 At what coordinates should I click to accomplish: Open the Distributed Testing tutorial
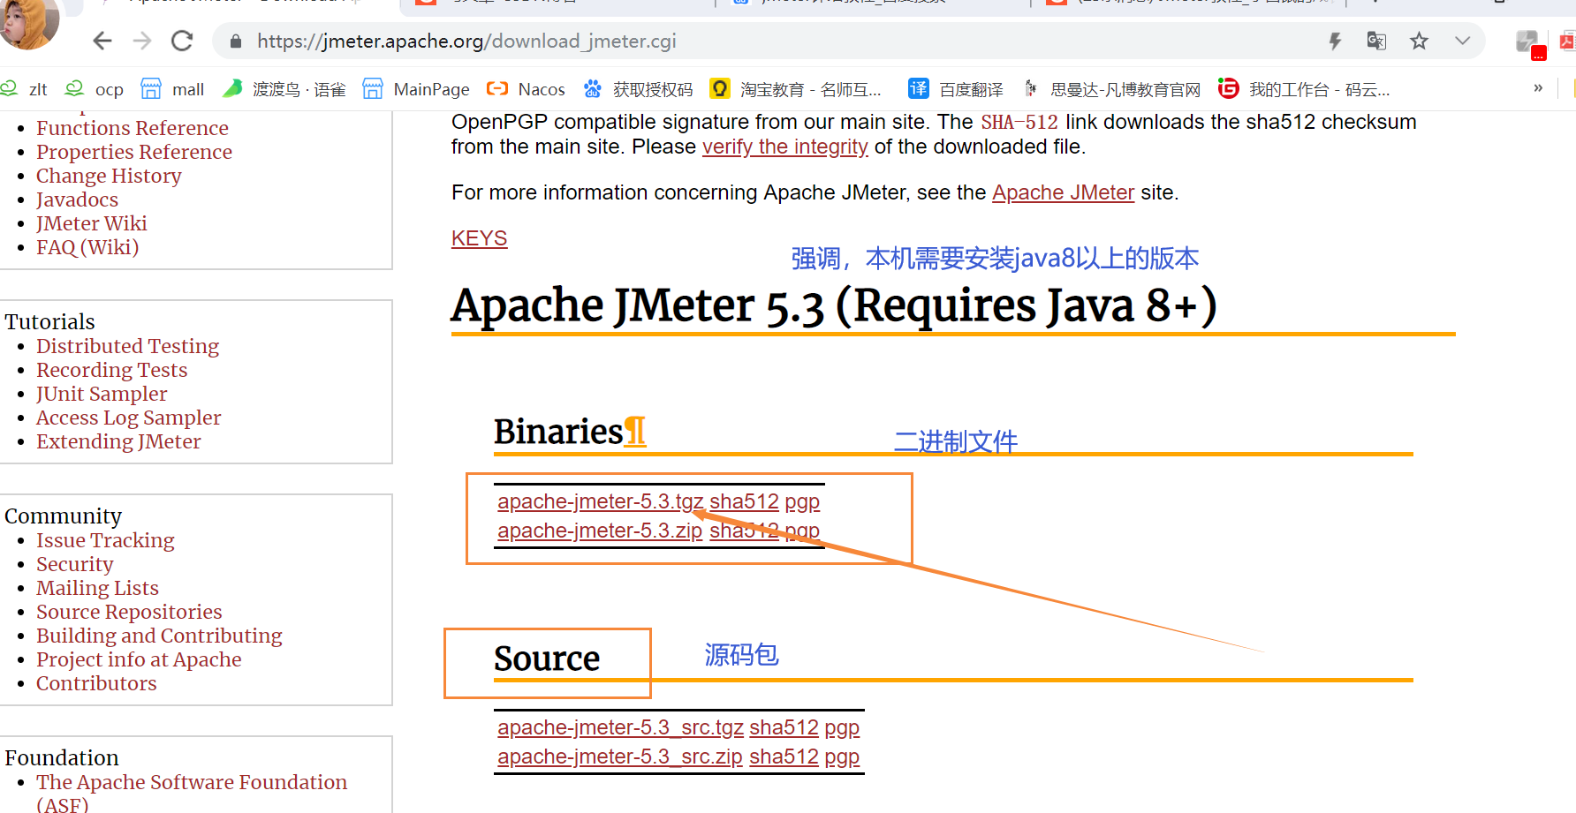[x=127, y=345]
